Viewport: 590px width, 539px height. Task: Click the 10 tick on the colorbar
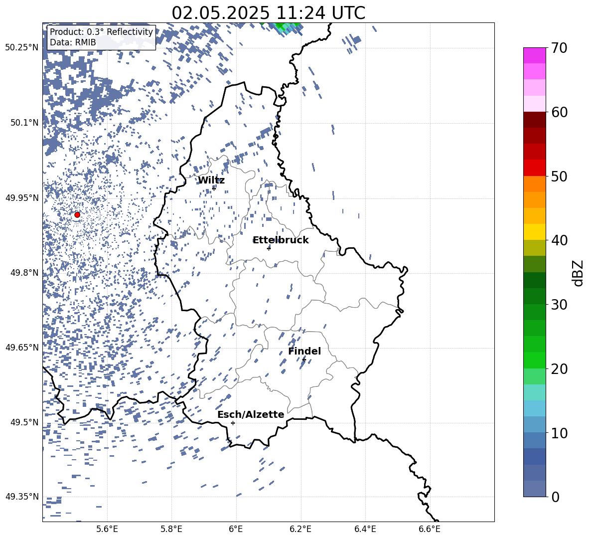(x=559, y=433)
